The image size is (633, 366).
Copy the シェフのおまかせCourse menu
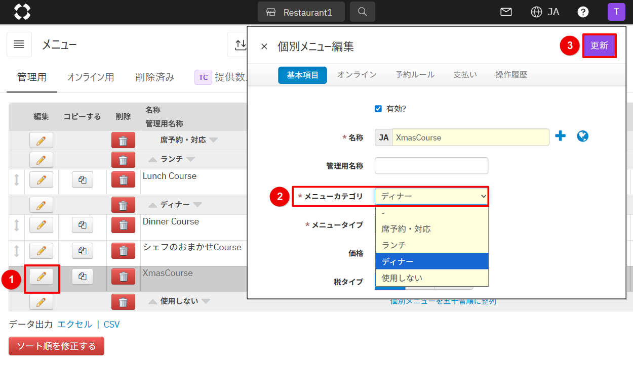click(83, 250)
